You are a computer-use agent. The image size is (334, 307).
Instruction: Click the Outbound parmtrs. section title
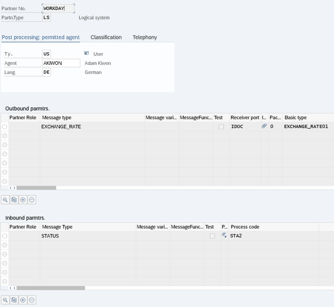pyautogui.click(x=27, y=108)
